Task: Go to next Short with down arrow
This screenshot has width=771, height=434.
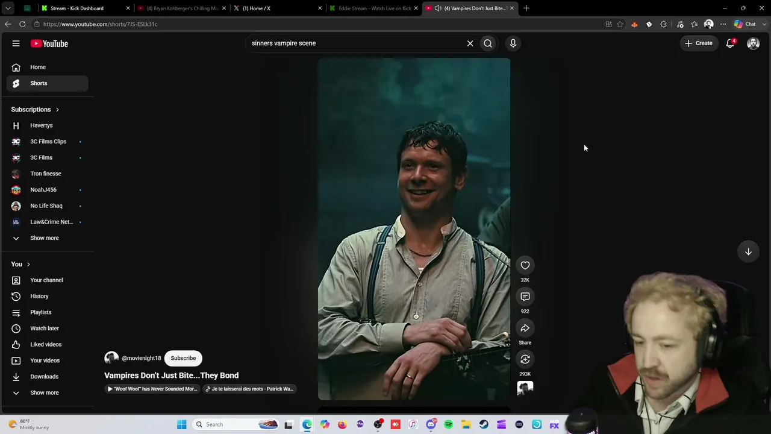Action: tap(748, 251)
